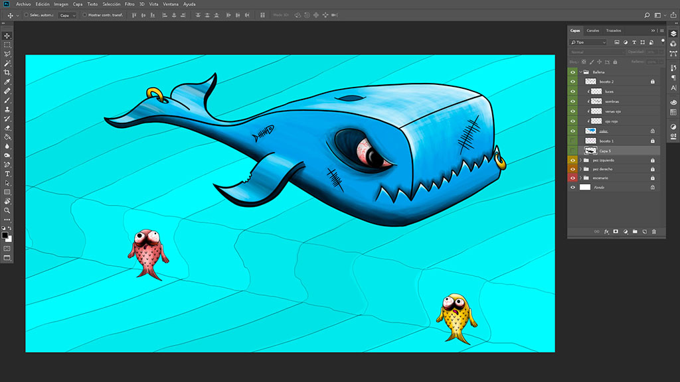Switch to the Canales tab
680x382 pixels.
click(x=592, y=31)
